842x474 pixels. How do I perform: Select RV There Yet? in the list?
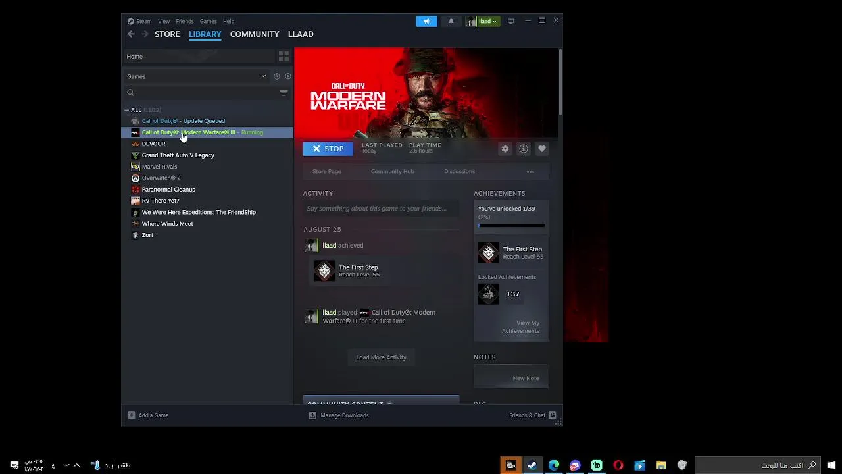(x=207, y=201)
